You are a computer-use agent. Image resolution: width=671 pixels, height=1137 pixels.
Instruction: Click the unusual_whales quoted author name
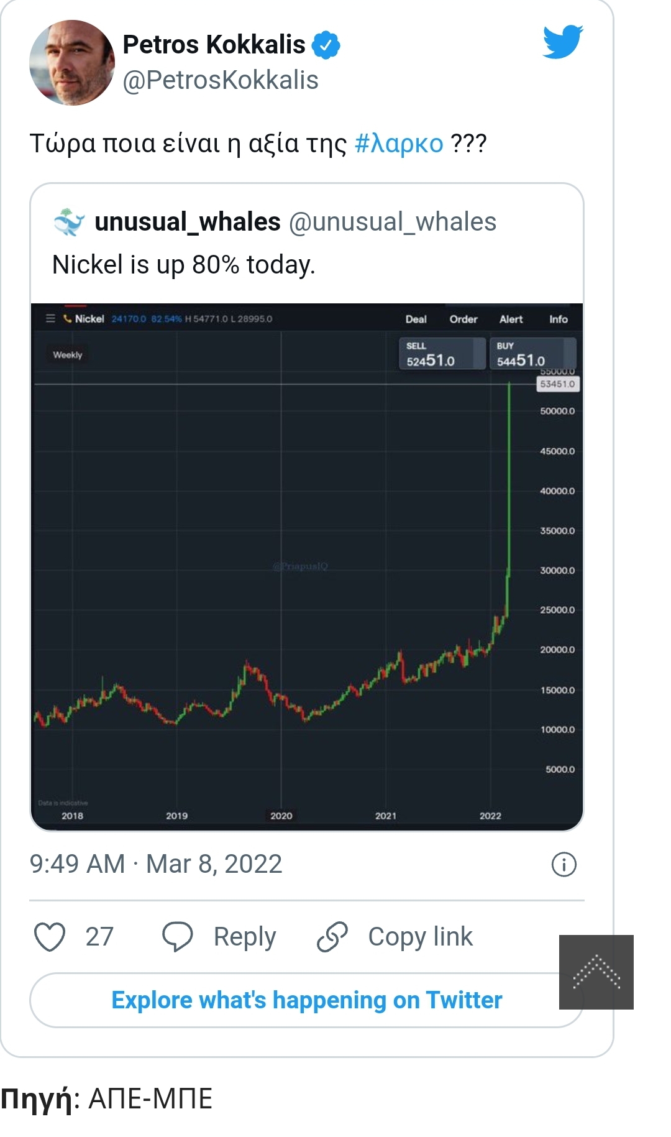pyautogui.click(x=188, y=222)
